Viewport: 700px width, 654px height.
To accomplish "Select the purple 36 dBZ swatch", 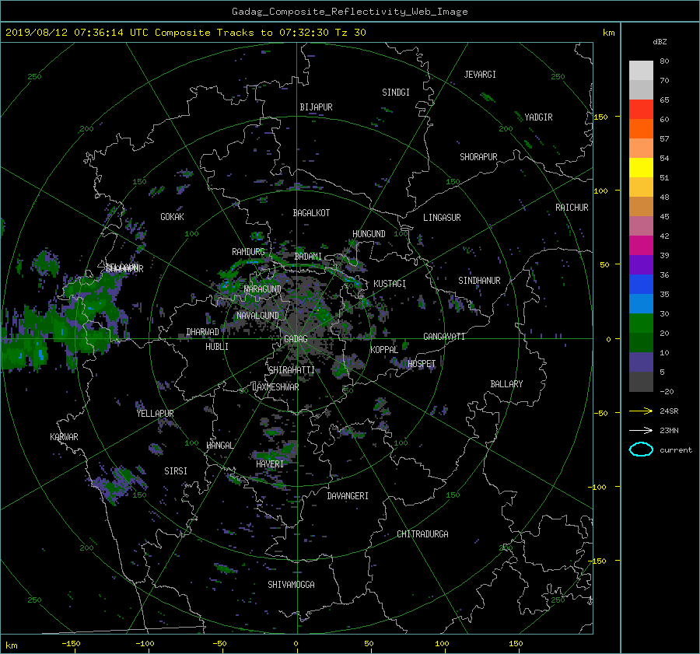I will point(641,264).
